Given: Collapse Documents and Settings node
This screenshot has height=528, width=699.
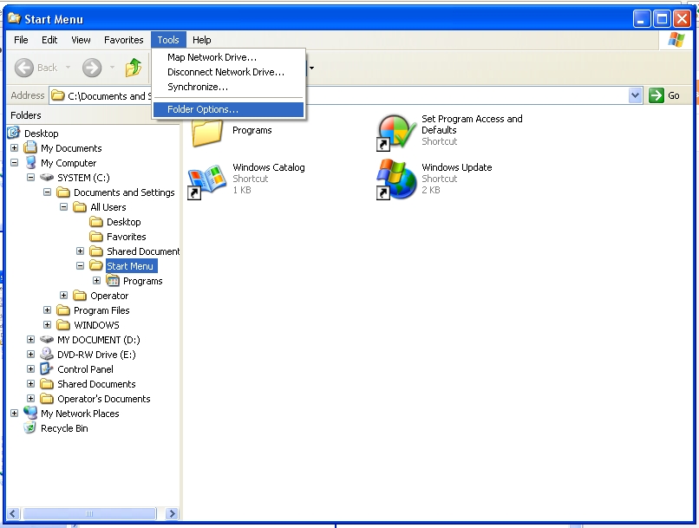Looking at the screenshot, I should 47,192.
